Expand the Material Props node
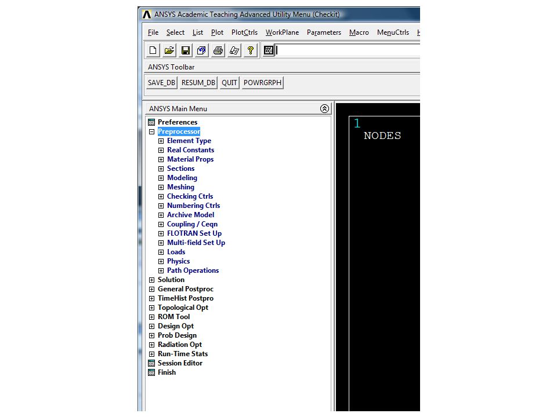This screenshot has width=557, height=417. point(161,159)
